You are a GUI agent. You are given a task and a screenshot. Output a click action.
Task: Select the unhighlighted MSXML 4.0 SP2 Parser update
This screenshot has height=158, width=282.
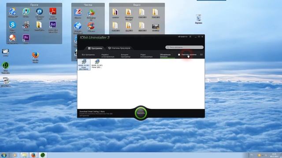pyautogui.click(x=97, y=64)
